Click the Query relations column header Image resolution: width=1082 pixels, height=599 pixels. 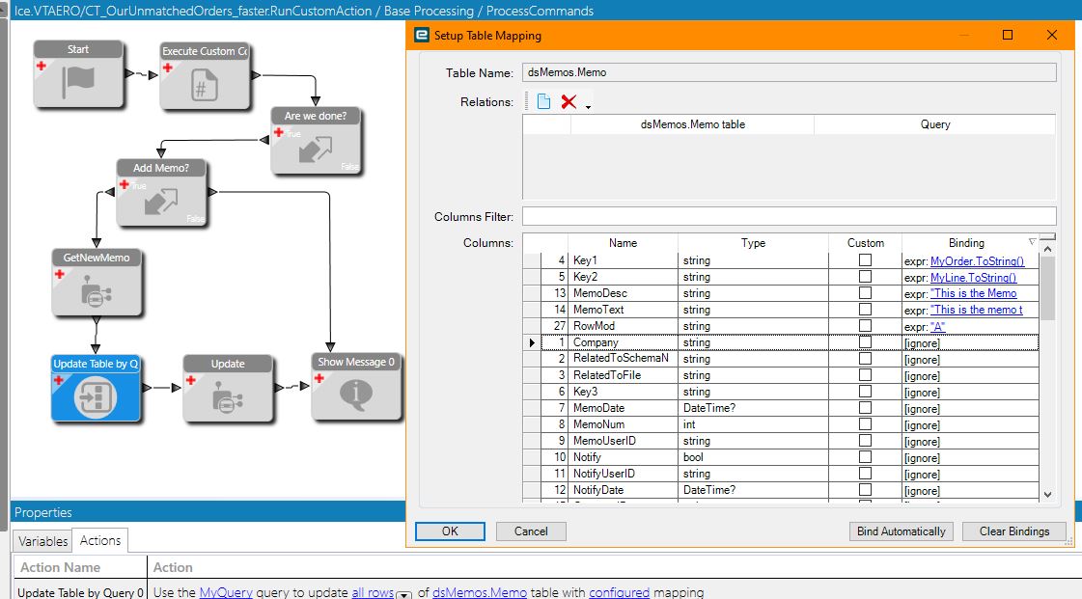935,124
